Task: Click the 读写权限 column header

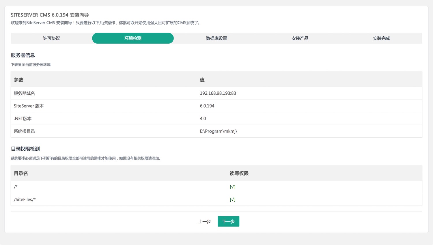Action: click(239, 173)
